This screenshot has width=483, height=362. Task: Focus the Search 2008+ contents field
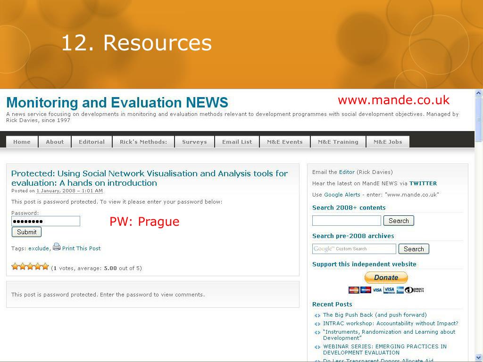pos(347,221)
